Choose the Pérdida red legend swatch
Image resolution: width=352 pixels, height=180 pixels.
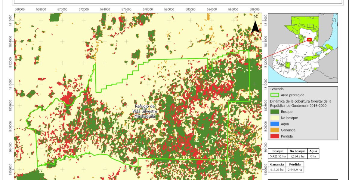(x=274, y=136)
